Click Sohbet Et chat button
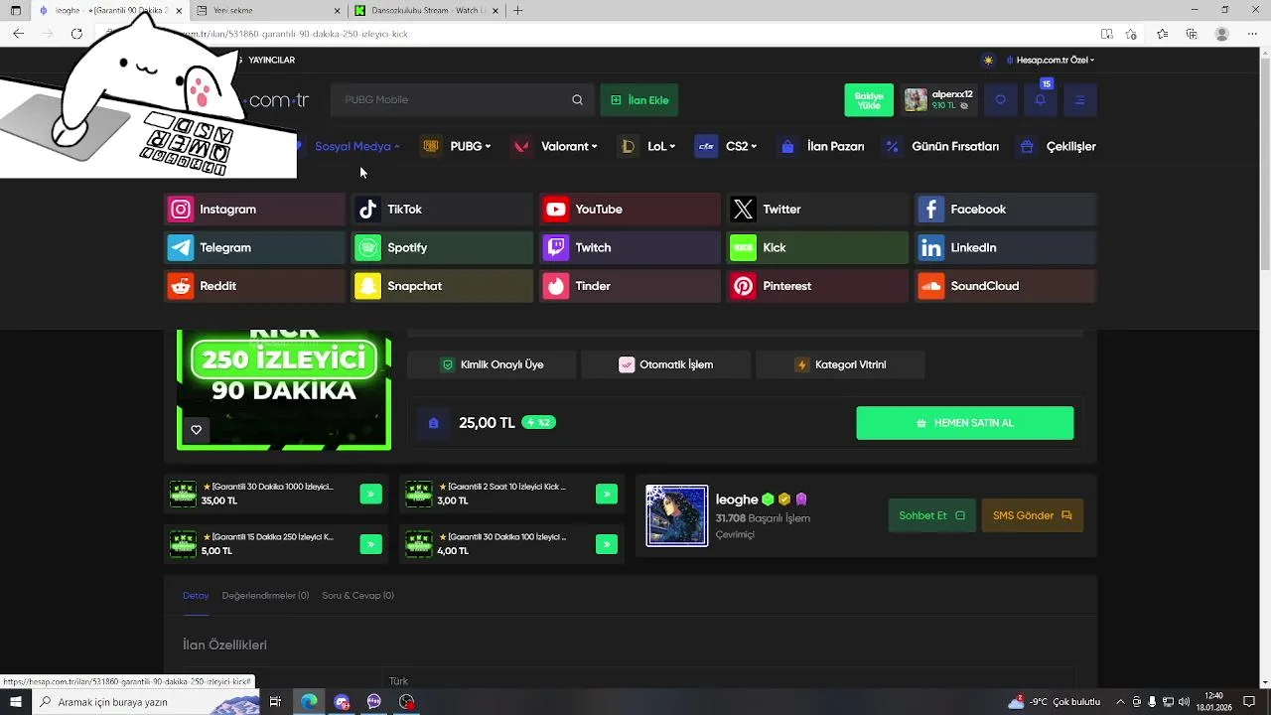The width and height of the screenshot is (1271, 715). tap(931, 515)
